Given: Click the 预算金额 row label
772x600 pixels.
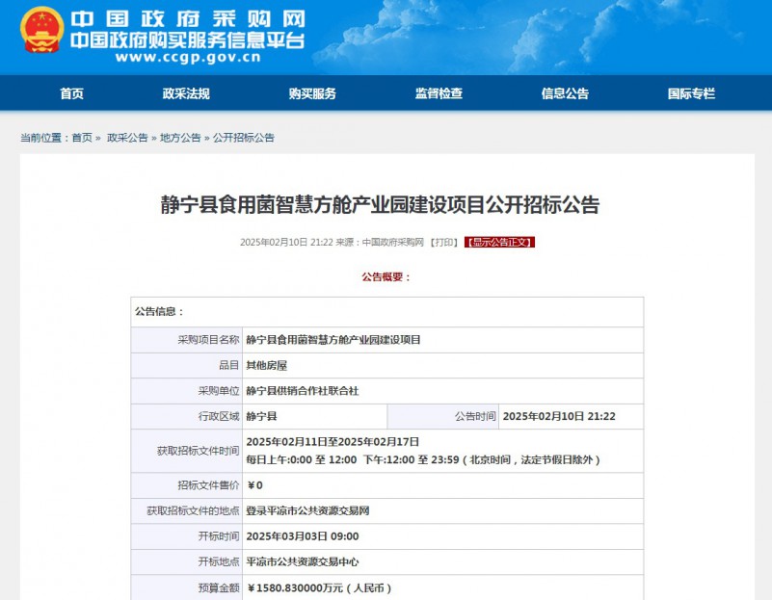Looking at the screenshot, I should click(x=219, y=588).
